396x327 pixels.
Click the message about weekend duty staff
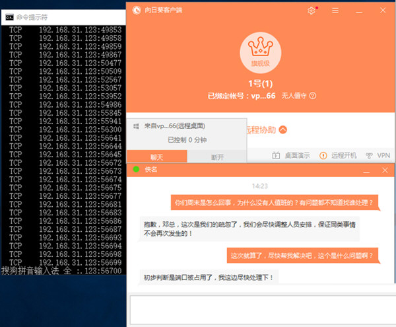pyautogui.click(x=275, y=202)
